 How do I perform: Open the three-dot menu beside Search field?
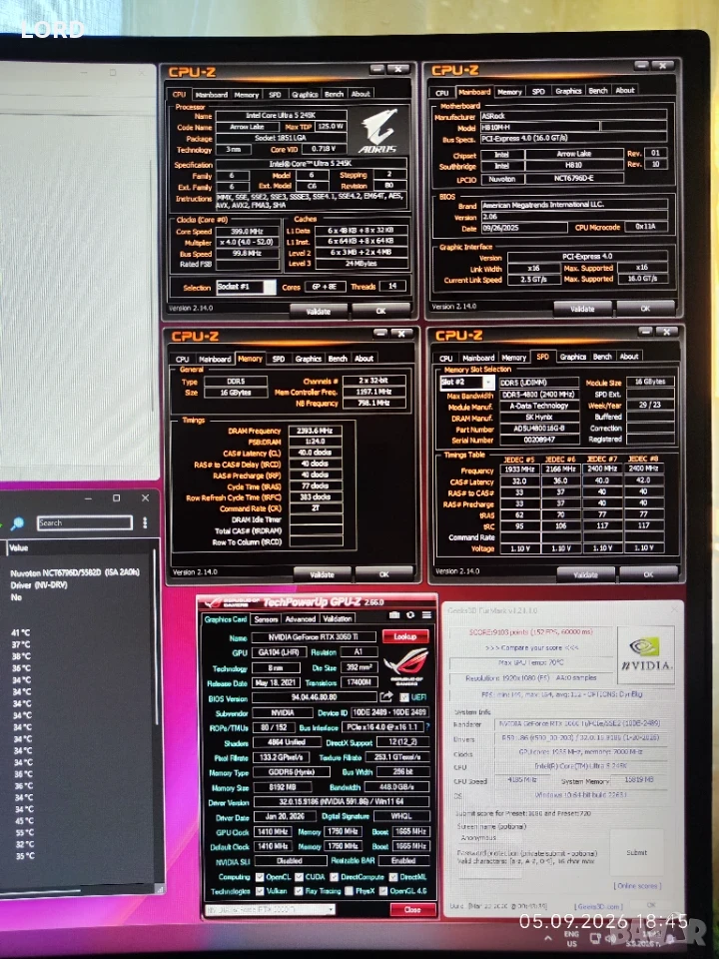point(145,522)
